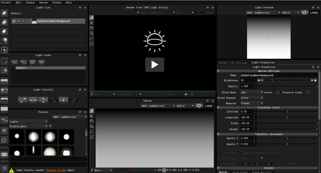Open the Project menu

(6, 2)
